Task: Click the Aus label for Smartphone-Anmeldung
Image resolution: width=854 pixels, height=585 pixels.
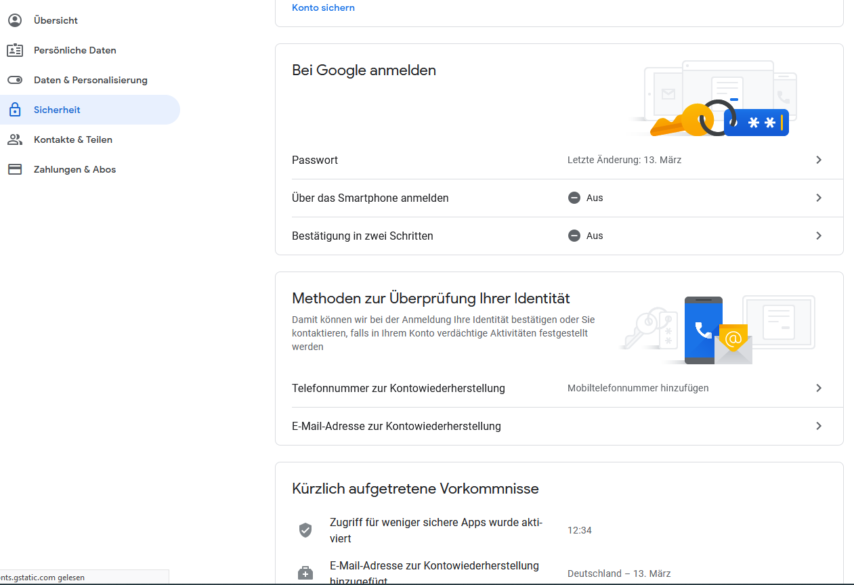Action: click(x=595, y=198)
